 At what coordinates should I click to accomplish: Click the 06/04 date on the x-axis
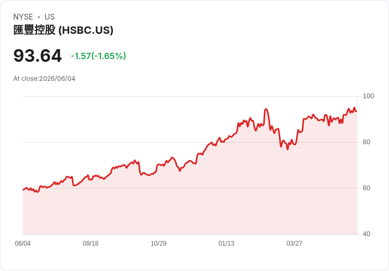pos(23,244)
